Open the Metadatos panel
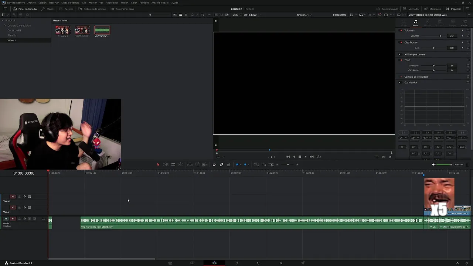 (432, 9)
